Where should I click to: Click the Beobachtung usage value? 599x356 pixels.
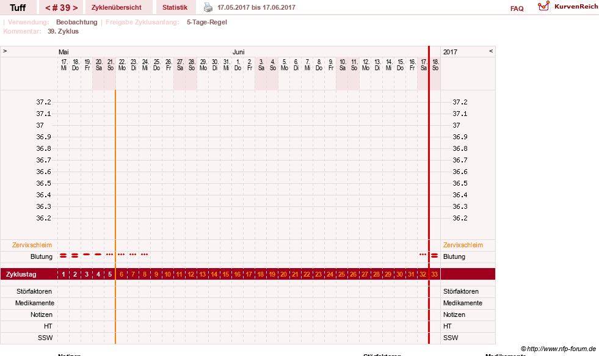[x=76, y=22]
